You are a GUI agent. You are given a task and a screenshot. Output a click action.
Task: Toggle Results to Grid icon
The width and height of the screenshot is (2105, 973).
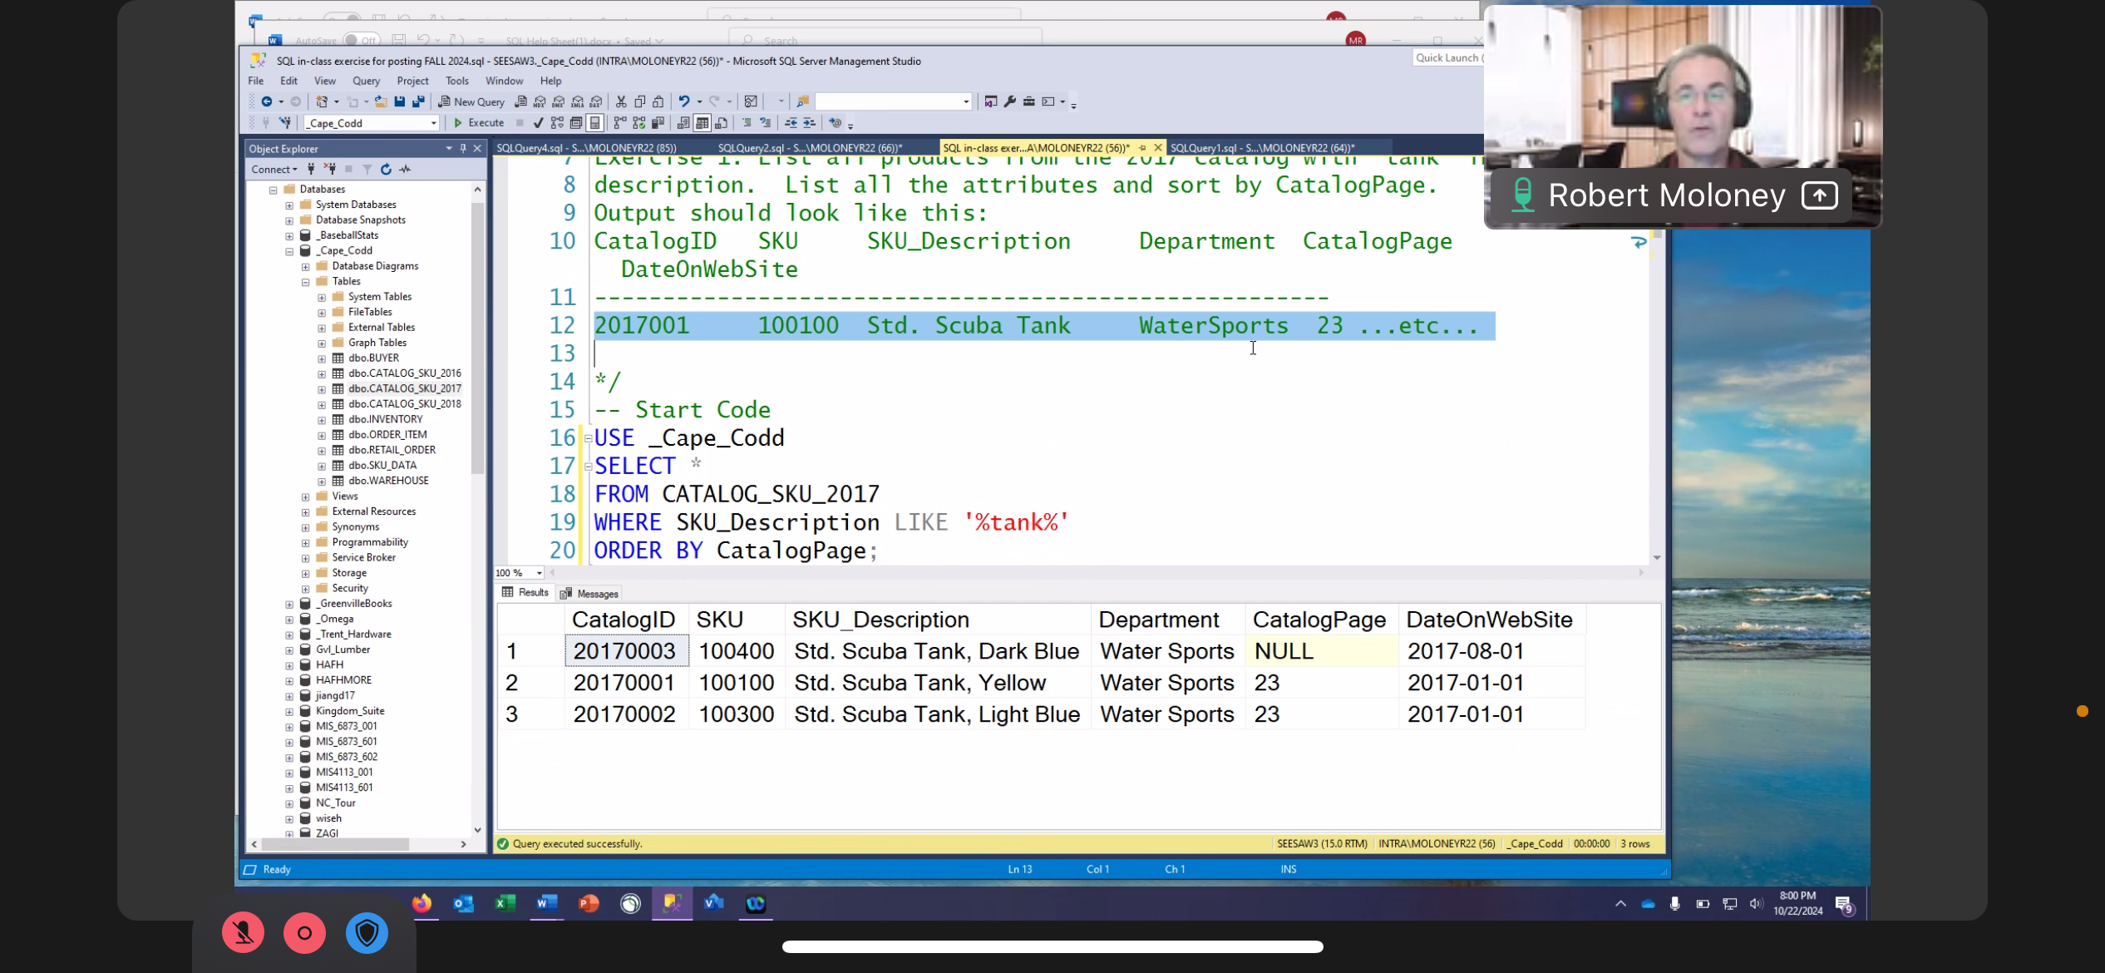coord(702,123)
